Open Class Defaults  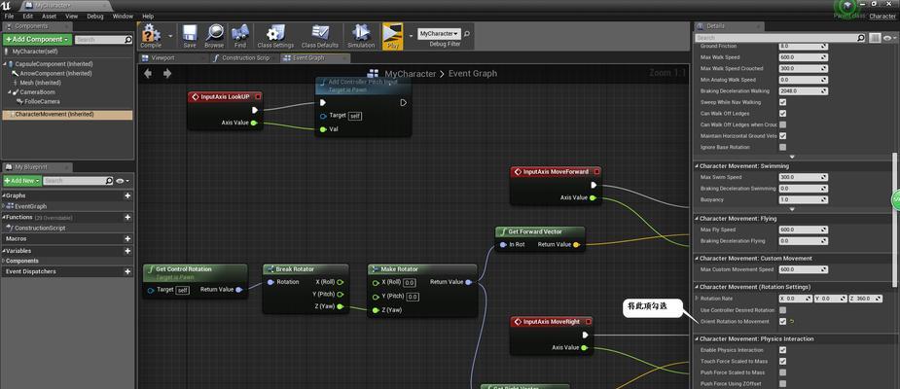[320, 36]
